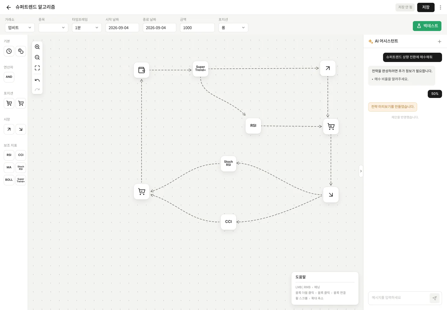Screen dimensions: 447x310
Task: Send the assistant message
Action: coord(435,298)
